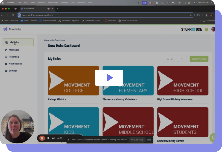The width and height of the screenshot is (222, 152).
Task: Open the Movement Middle School hub thumbnail
Action: pyautogui.click(x=128, y=122)
